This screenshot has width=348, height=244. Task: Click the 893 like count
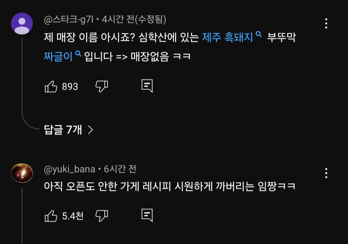click(x=70, y=87)
